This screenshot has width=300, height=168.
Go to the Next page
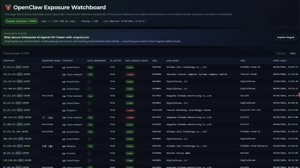click(x=293, y=53)
